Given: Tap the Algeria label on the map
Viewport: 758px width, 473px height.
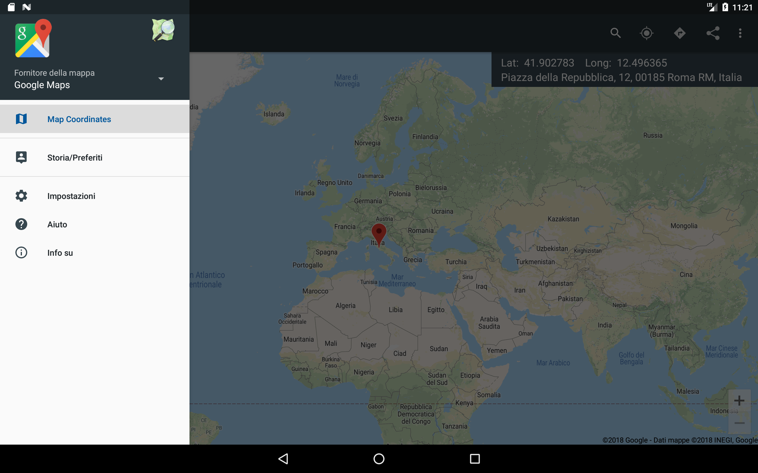Looking at the screenshot, I should pyautogui.click(x=346, y=306).
